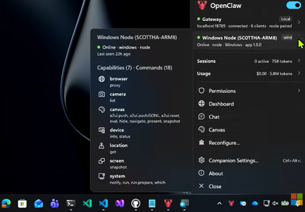
Task: Open the Notepad taskbar icon
Action: coord(152,204)
